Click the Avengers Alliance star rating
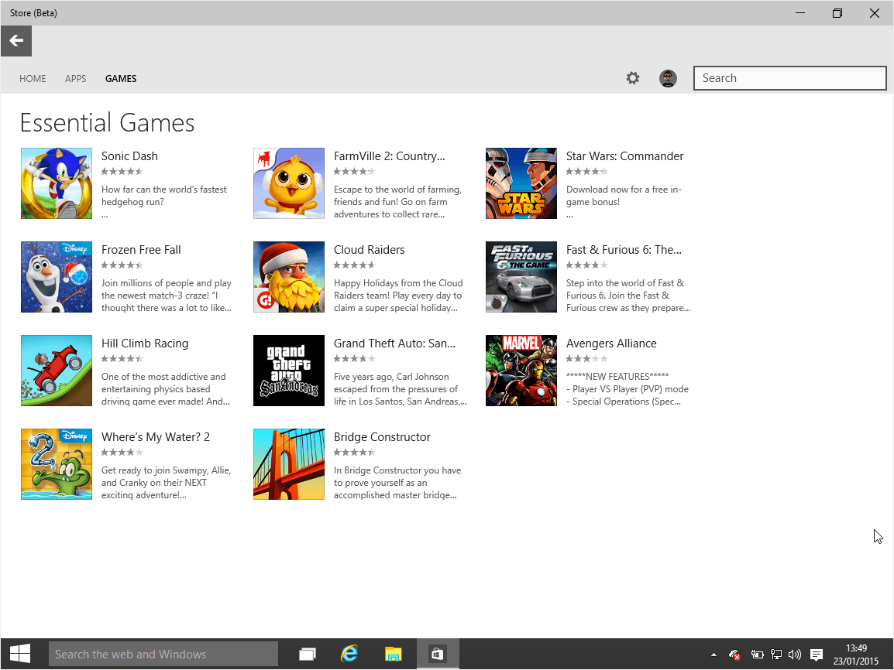 pyautogui.click(x=586, y=359)
